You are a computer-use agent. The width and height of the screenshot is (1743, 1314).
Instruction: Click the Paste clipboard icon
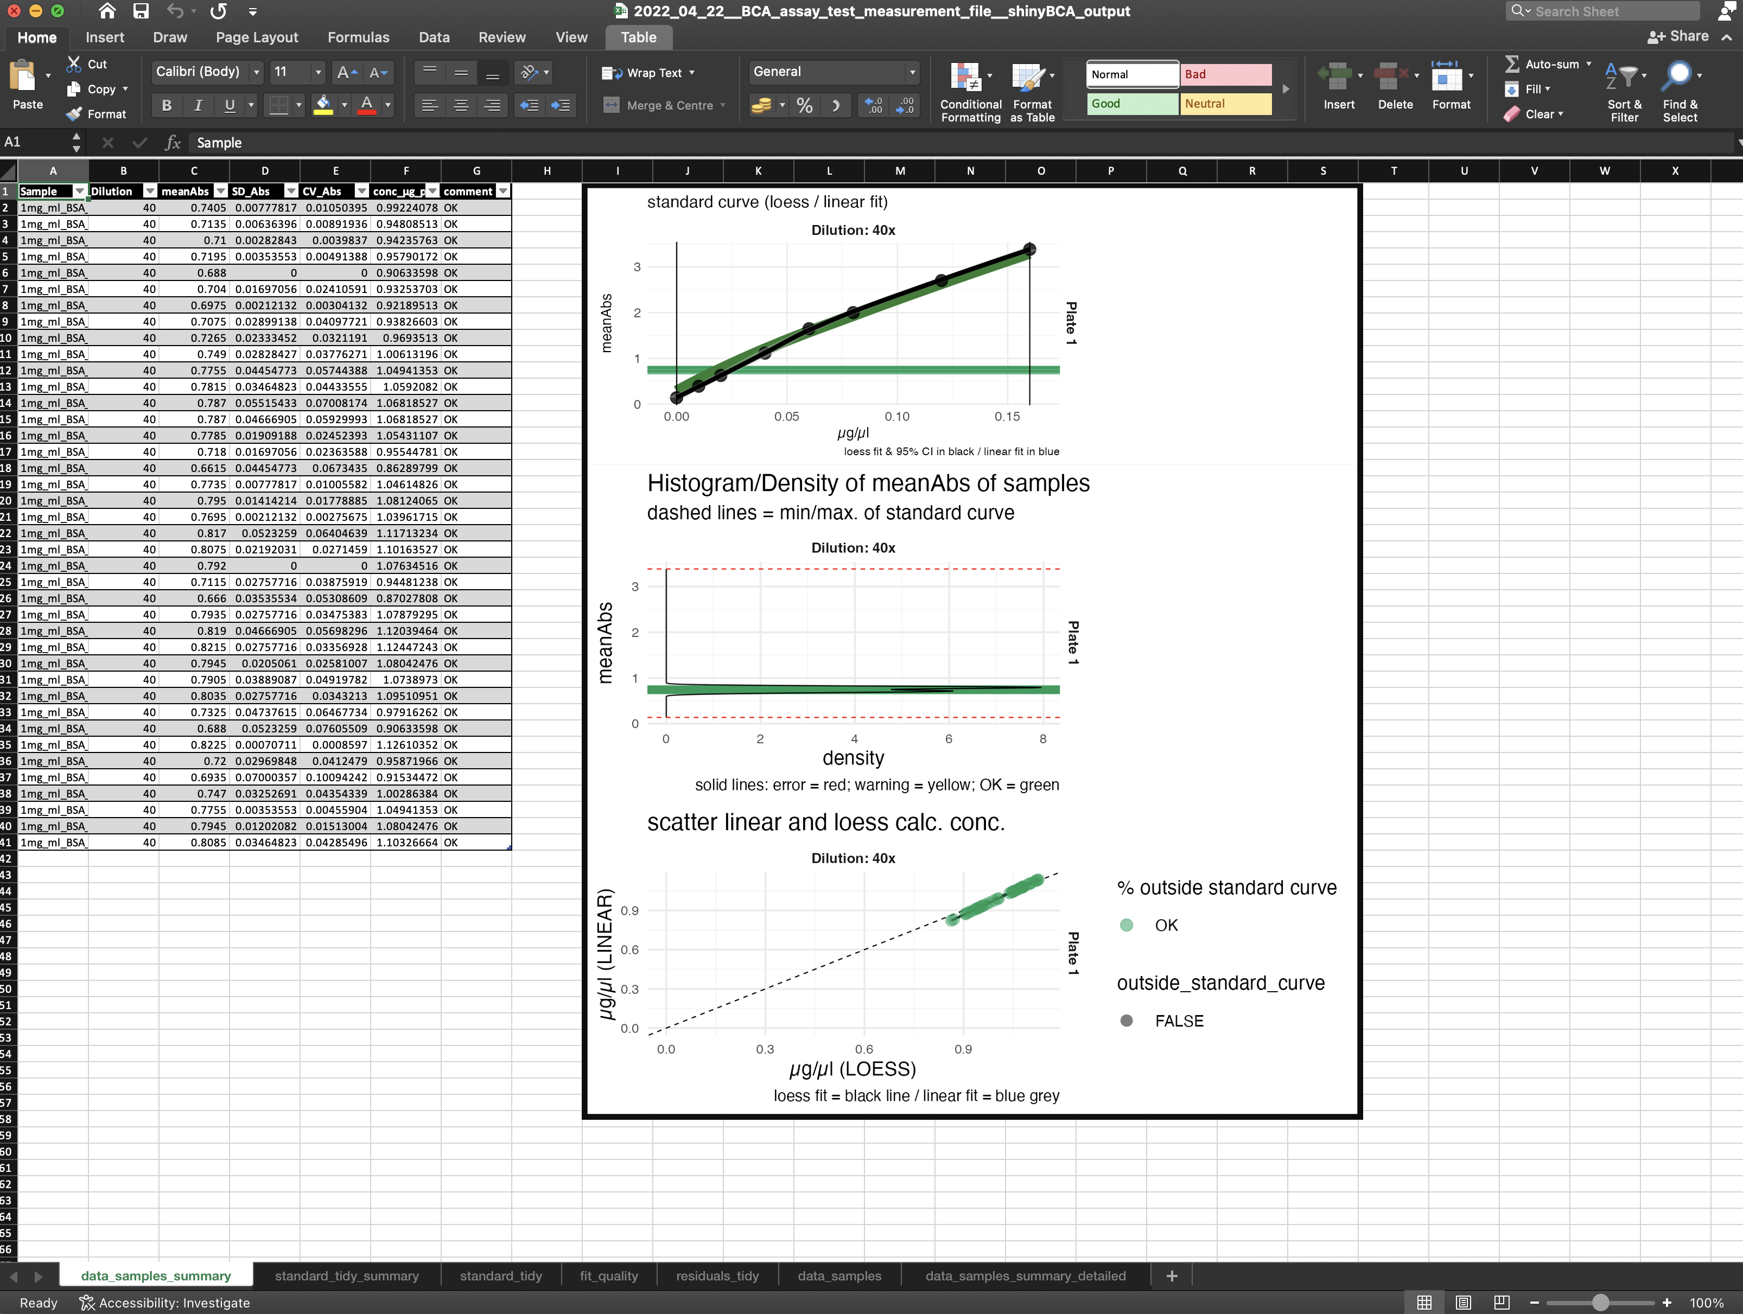(x=24, y=77)
